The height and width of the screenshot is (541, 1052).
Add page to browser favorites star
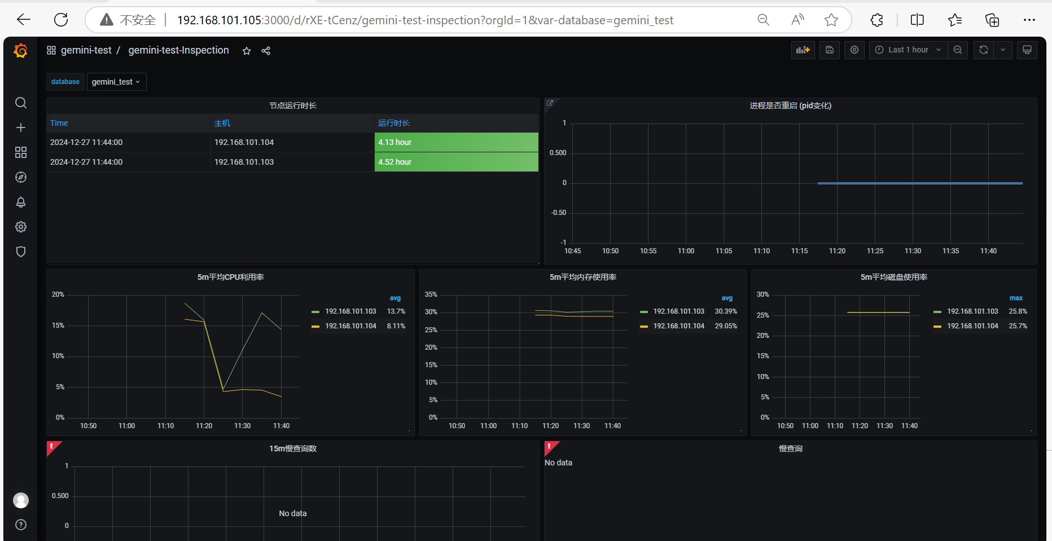[831, 20]
